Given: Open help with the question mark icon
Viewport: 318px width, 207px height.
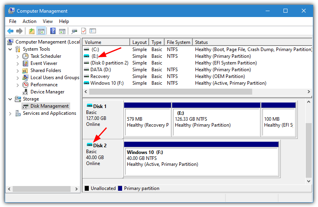Looking at the screenshot, I should pyautogui.click(x=53, y=31).
